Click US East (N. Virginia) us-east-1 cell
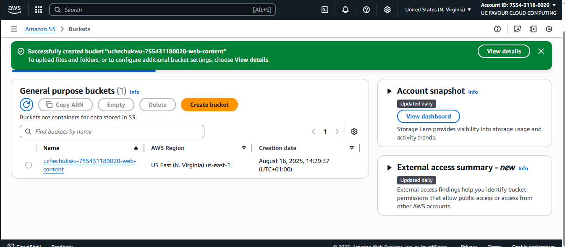565x247 pixels. pyautogui.click(x=191, y=165)
